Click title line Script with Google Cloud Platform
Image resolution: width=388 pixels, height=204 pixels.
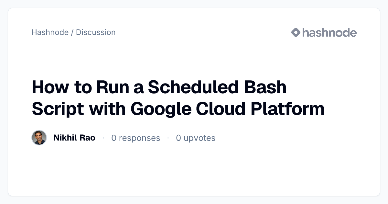178,109
